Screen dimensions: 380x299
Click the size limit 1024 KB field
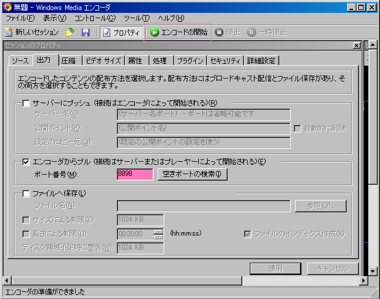click(140, 220)
